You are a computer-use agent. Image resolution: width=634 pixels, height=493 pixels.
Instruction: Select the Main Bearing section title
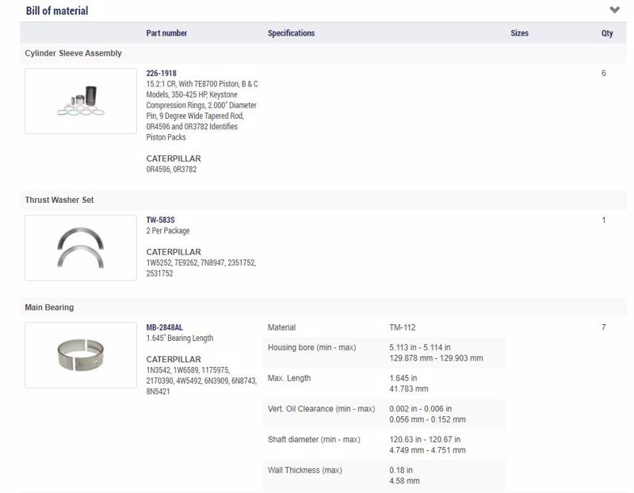[x=49, y=307]
